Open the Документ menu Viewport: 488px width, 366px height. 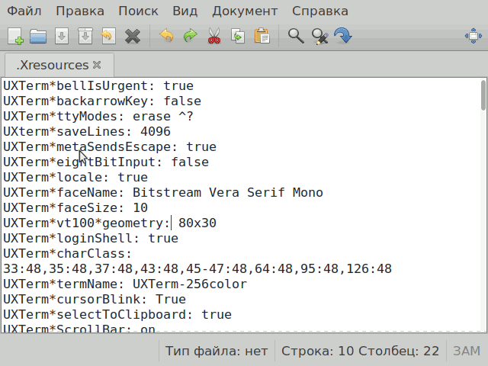[x=245, y=11]
